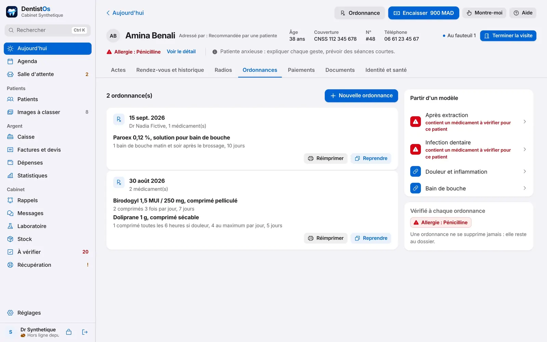547x342 pixels.
Task: Open the Laboratoire page
Action: coord(48,226)
